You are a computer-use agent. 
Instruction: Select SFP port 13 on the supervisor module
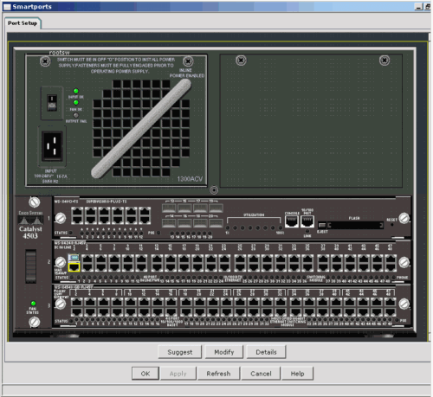[x=169, y=208]
